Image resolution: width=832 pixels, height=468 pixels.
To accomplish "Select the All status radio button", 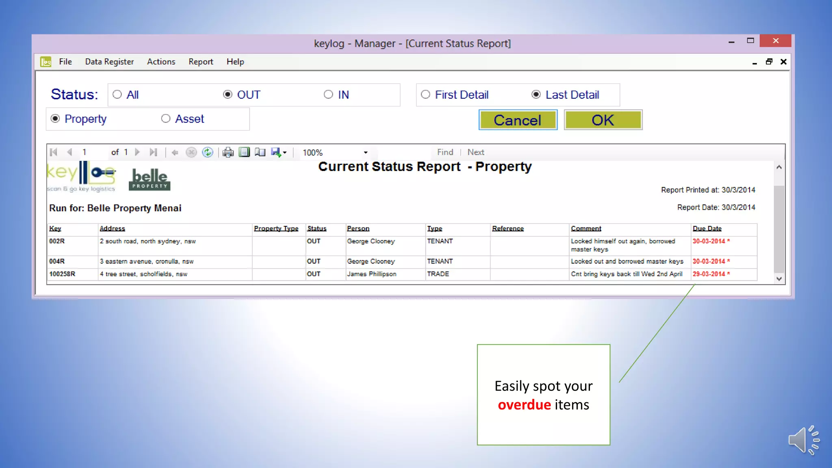I will [x=117, y=95].
